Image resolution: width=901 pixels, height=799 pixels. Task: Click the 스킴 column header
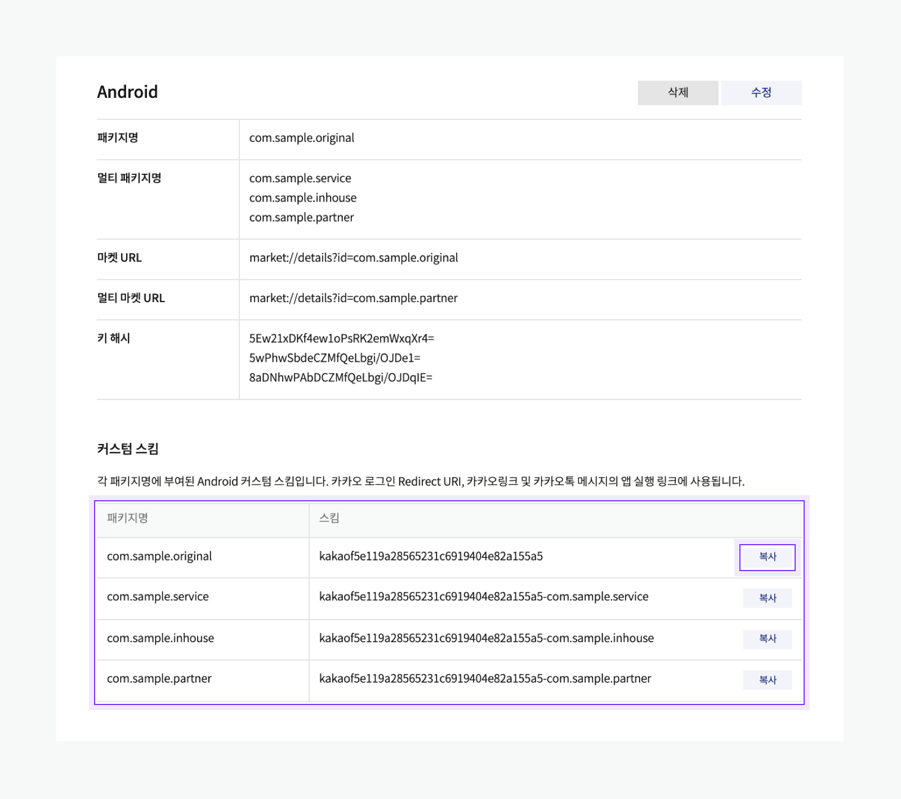point(329,518)
